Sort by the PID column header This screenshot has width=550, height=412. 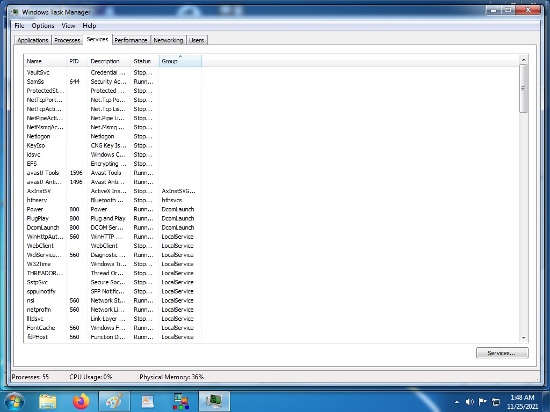[x=77, y=61]
